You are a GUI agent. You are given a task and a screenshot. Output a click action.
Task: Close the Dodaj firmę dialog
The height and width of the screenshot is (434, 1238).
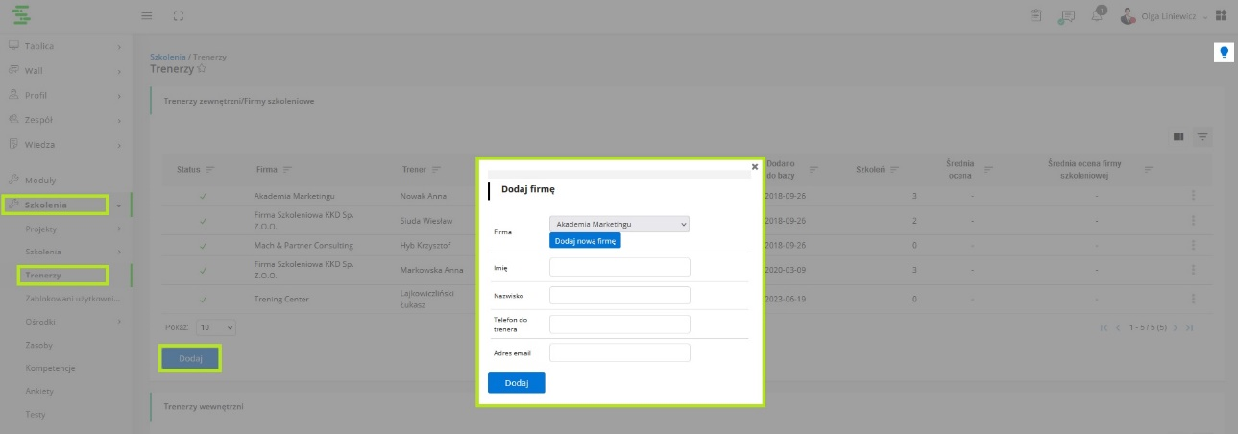(755, 166)
